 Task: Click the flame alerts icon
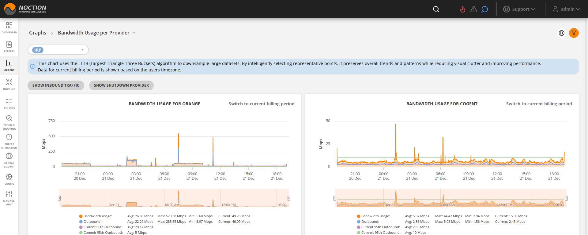(x=462, y=9)
